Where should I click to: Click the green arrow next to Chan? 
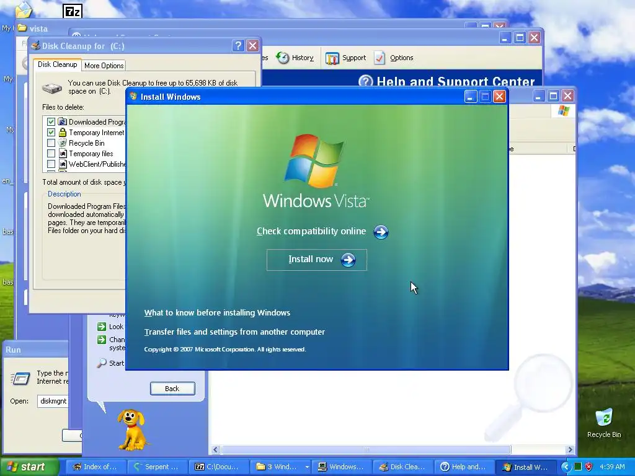pos(101,339)
